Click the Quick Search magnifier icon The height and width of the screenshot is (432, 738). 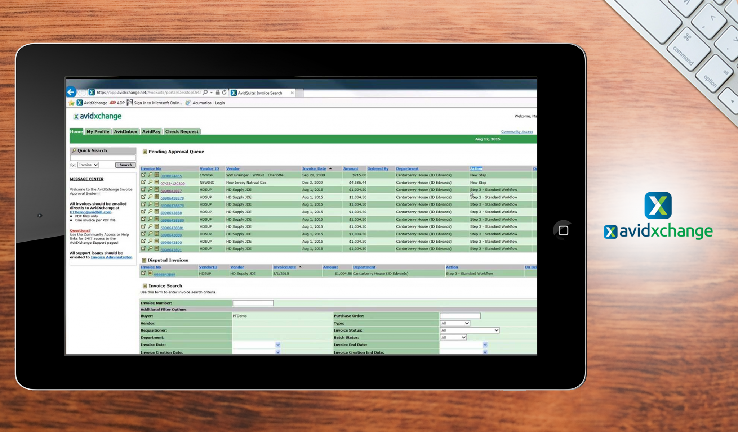coord(74,150)
